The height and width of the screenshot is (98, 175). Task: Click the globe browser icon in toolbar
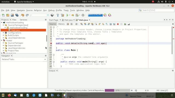tap(52, 15)
